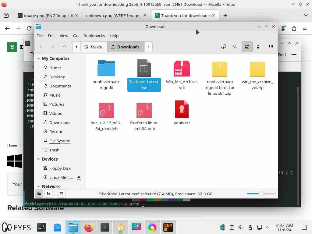Open the Go menu
Screen dimensions: 312x234
click(76, 36)
